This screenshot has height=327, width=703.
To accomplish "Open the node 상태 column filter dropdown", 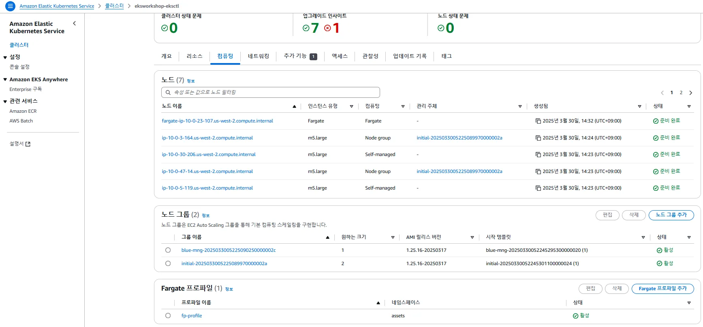I will (x=689, y=106).
